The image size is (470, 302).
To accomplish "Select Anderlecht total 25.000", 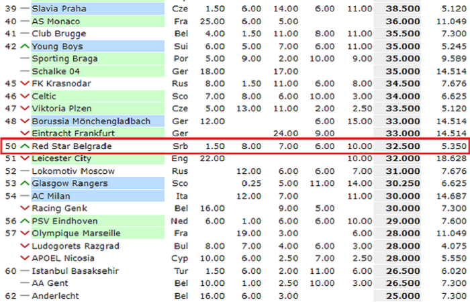I will click(403, 296).
